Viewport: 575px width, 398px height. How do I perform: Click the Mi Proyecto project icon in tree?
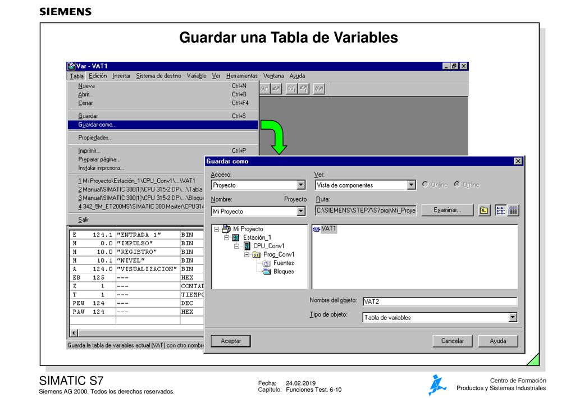(x=226, y=228)
